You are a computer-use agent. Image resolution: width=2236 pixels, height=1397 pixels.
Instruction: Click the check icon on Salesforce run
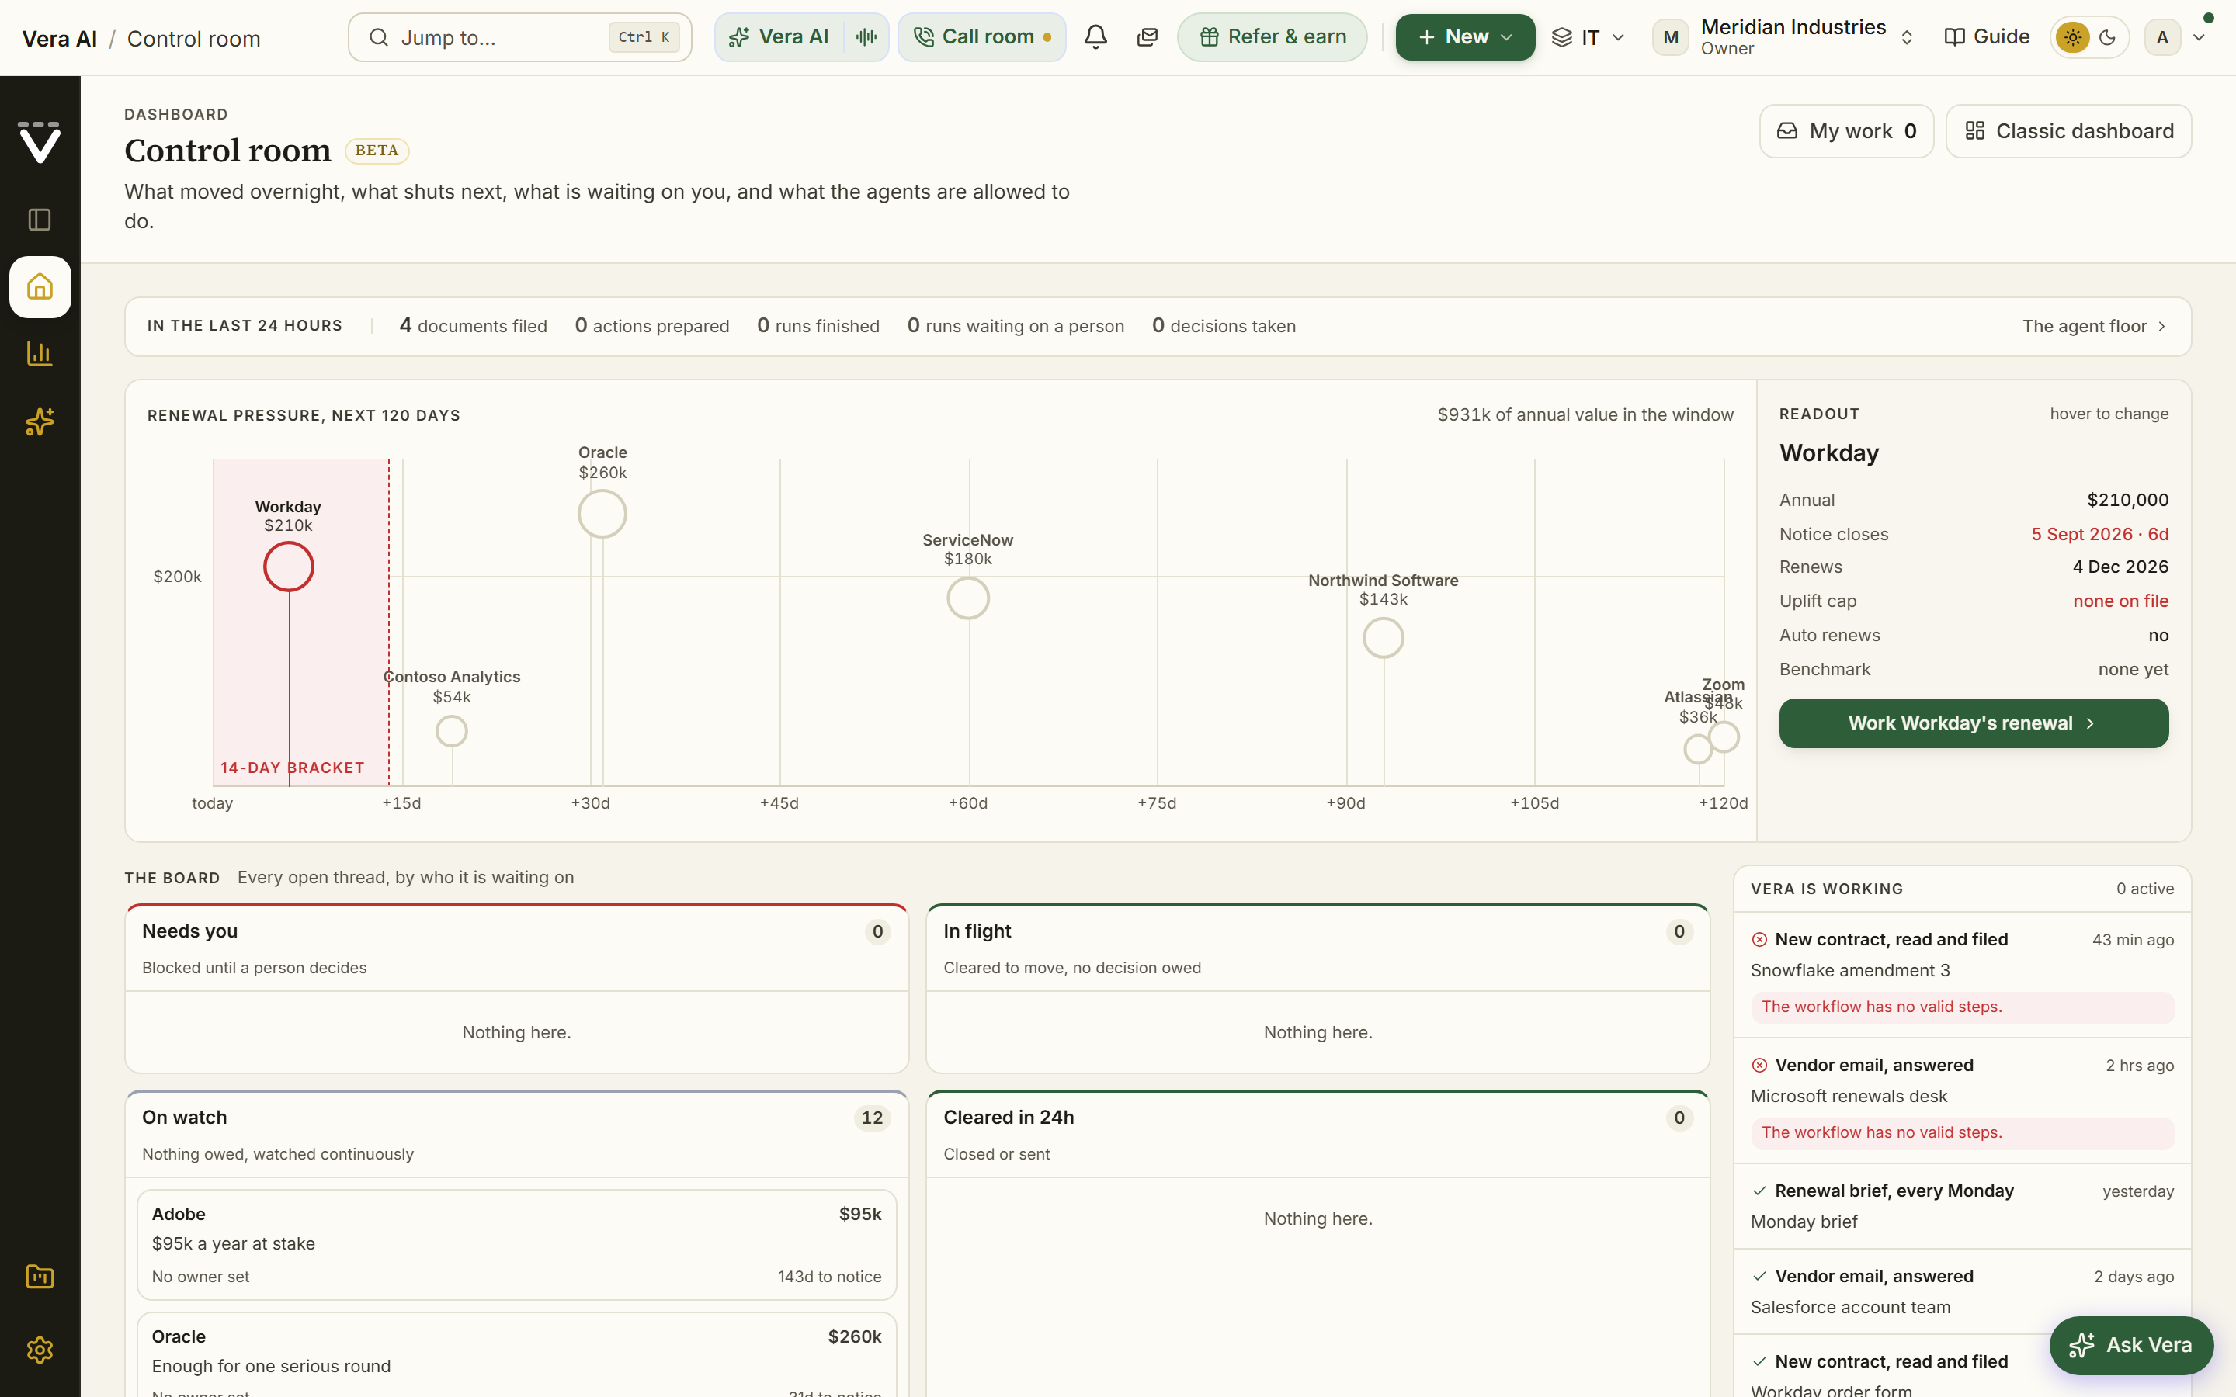(1759, 1276)
